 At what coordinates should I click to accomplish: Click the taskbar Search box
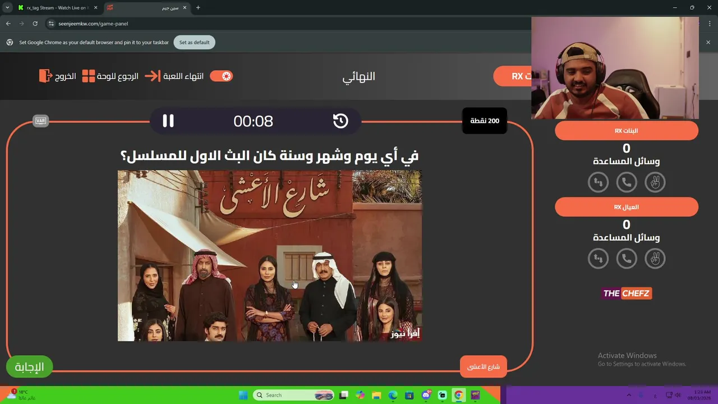(294, 395)
